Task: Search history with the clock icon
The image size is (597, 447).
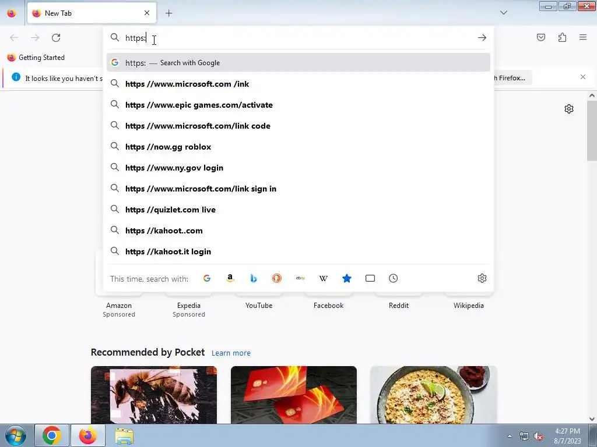Action: click(x=394, y=278)
